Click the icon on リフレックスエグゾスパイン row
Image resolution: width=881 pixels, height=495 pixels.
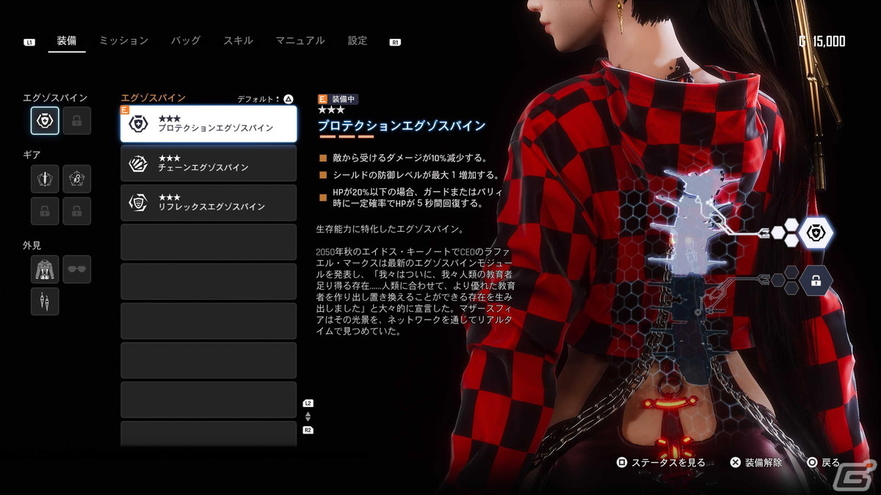[x=138, y=202]
